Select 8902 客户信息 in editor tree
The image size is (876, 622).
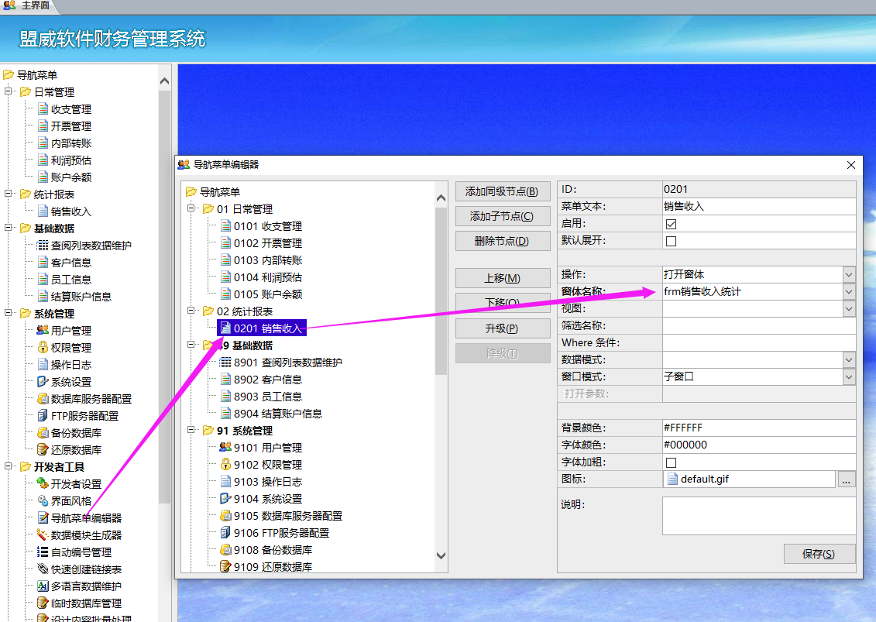tap(268, 380)
